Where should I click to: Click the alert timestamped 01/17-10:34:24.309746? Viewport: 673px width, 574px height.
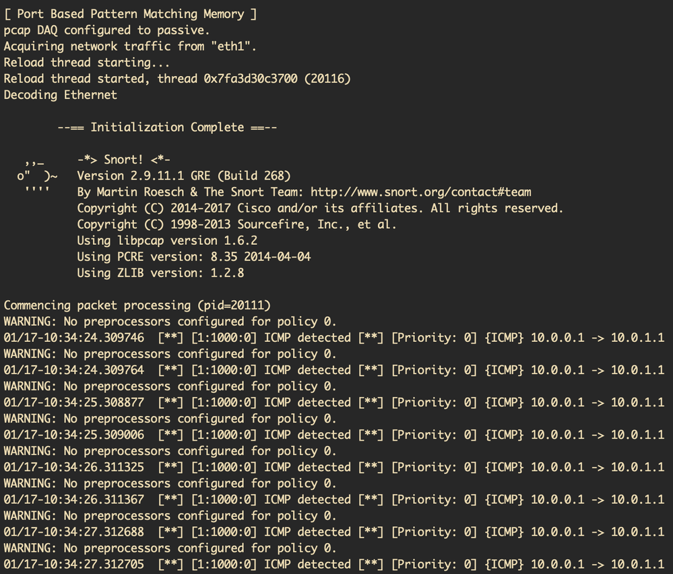click(x=334, y=338)
